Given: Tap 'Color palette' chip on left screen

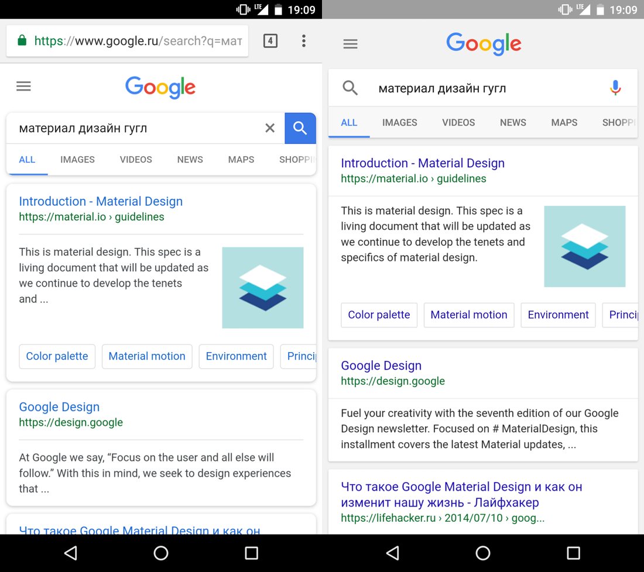Looking at the screenshot, I should click(x=57, y=356).
